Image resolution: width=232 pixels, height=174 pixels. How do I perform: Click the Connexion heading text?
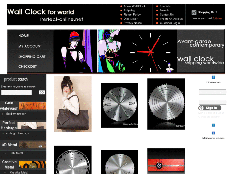(x=213, y=82)
